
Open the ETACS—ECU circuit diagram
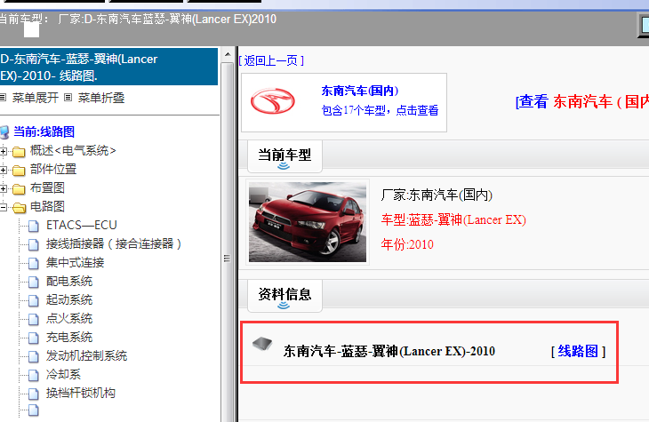pyautogui.click(x=82, y=225)
